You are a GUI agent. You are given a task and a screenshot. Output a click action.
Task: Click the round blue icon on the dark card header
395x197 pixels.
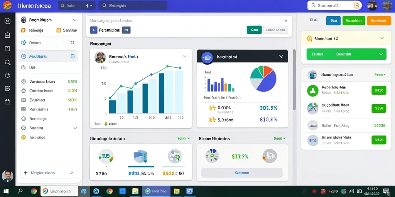pyautogui.click(x=207, y=57)
